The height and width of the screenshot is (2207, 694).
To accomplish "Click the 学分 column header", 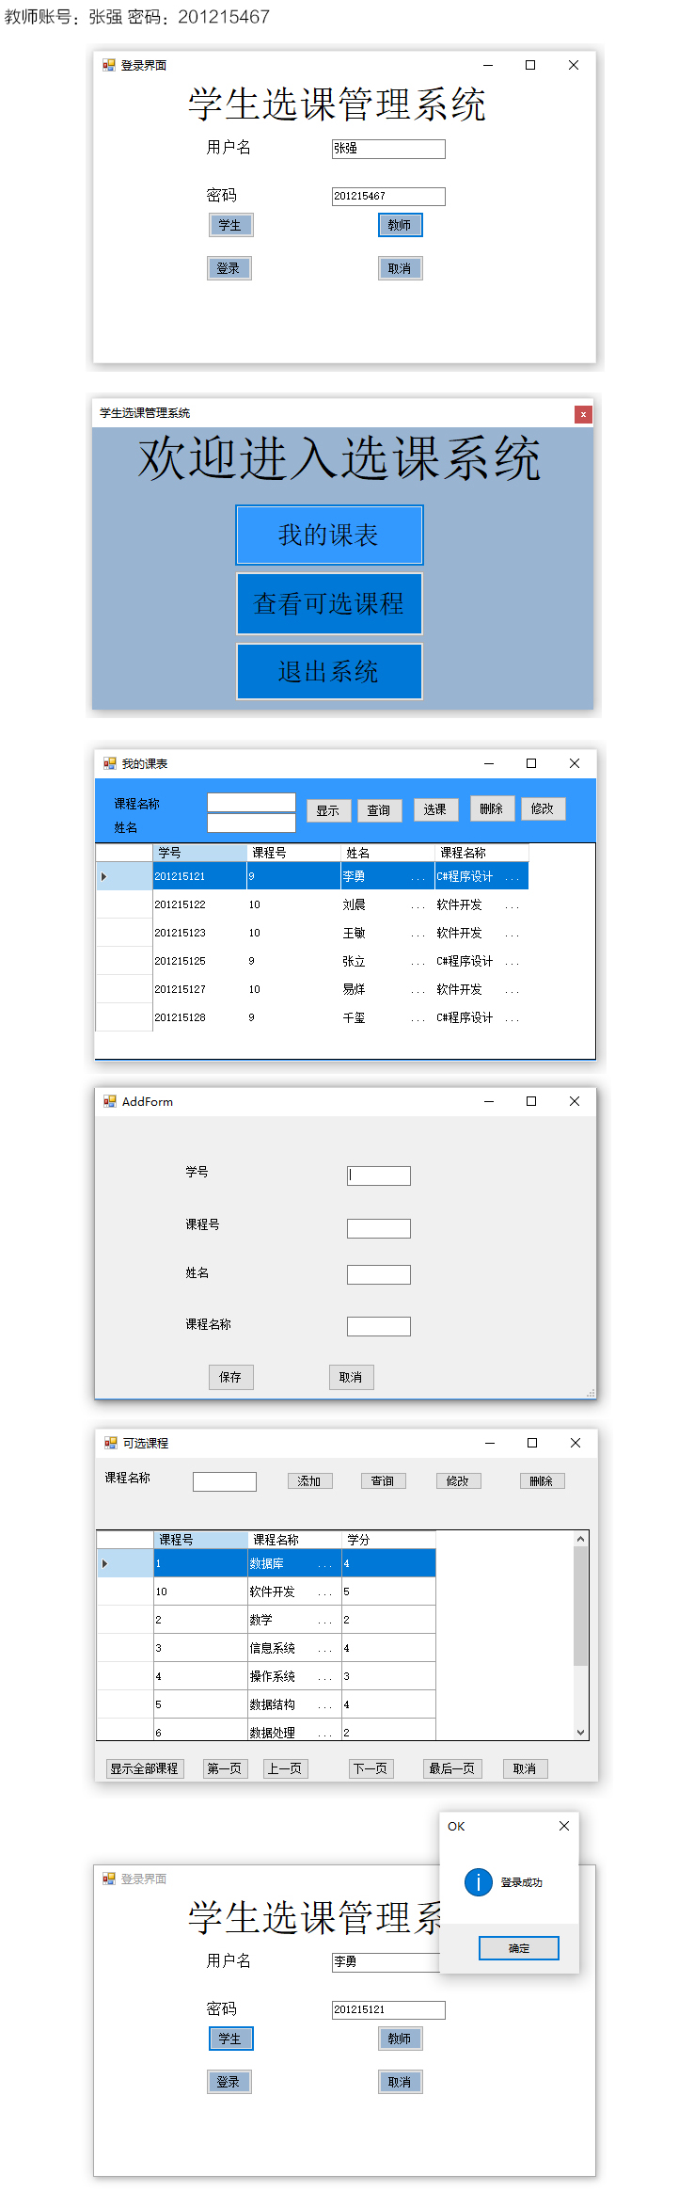I will coord(387,1540).
